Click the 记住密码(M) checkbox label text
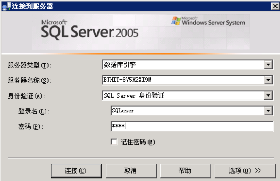Image resolution: width=280 pixels, height=181 pixels. [138, 142]
